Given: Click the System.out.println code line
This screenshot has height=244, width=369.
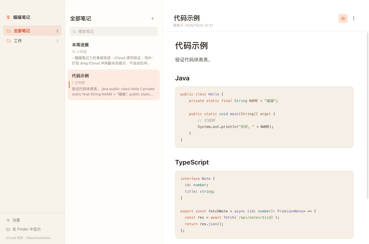Looking at the screenshot, I should pos(235,127).
